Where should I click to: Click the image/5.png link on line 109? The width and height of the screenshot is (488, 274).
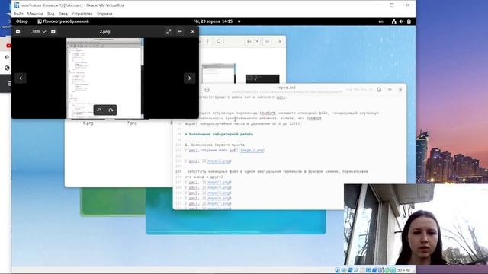(x=218, y=193)
